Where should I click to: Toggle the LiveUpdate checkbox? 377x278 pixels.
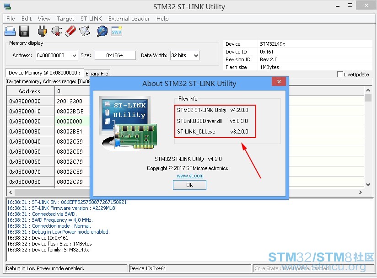(x=340, y=74)
